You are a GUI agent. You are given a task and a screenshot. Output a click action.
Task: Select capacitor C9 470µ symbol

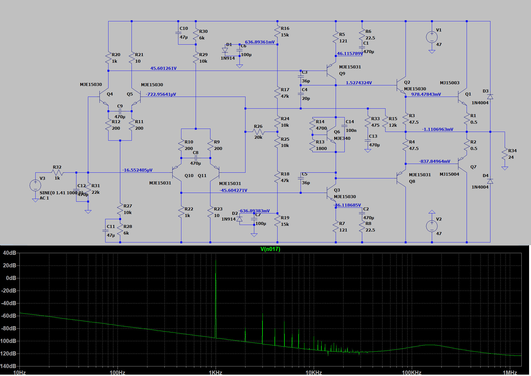[x=120, y=111]
